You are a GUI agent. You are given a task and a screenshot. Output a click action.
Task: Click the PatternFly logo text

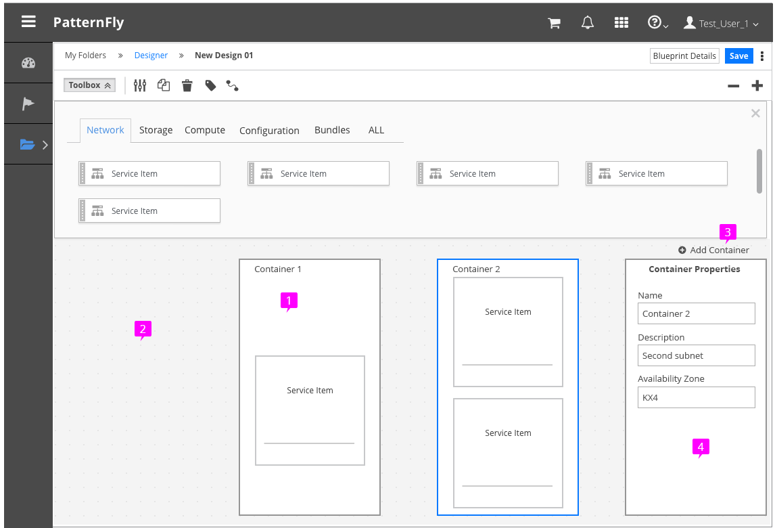[89, 22]
